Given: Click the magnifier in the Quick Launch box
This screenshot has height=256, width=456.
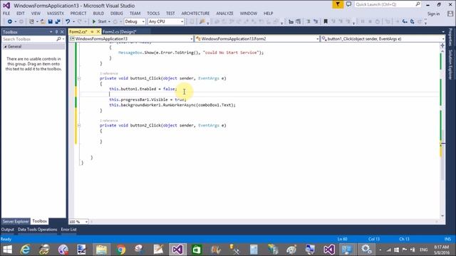Looking at the screenshot, I should [x=418, y=4].
